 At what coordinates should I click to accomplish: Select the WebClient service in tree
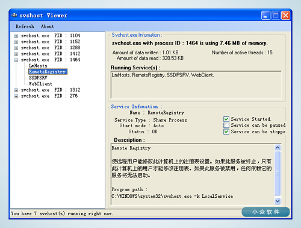tap(40, 84)
